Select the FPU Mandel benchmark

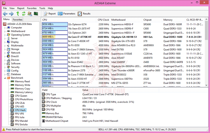click(21, 121)
